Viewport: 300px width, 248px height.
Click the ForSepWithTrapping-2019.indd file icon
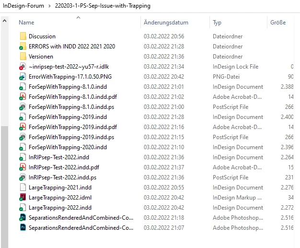[23, 117]
